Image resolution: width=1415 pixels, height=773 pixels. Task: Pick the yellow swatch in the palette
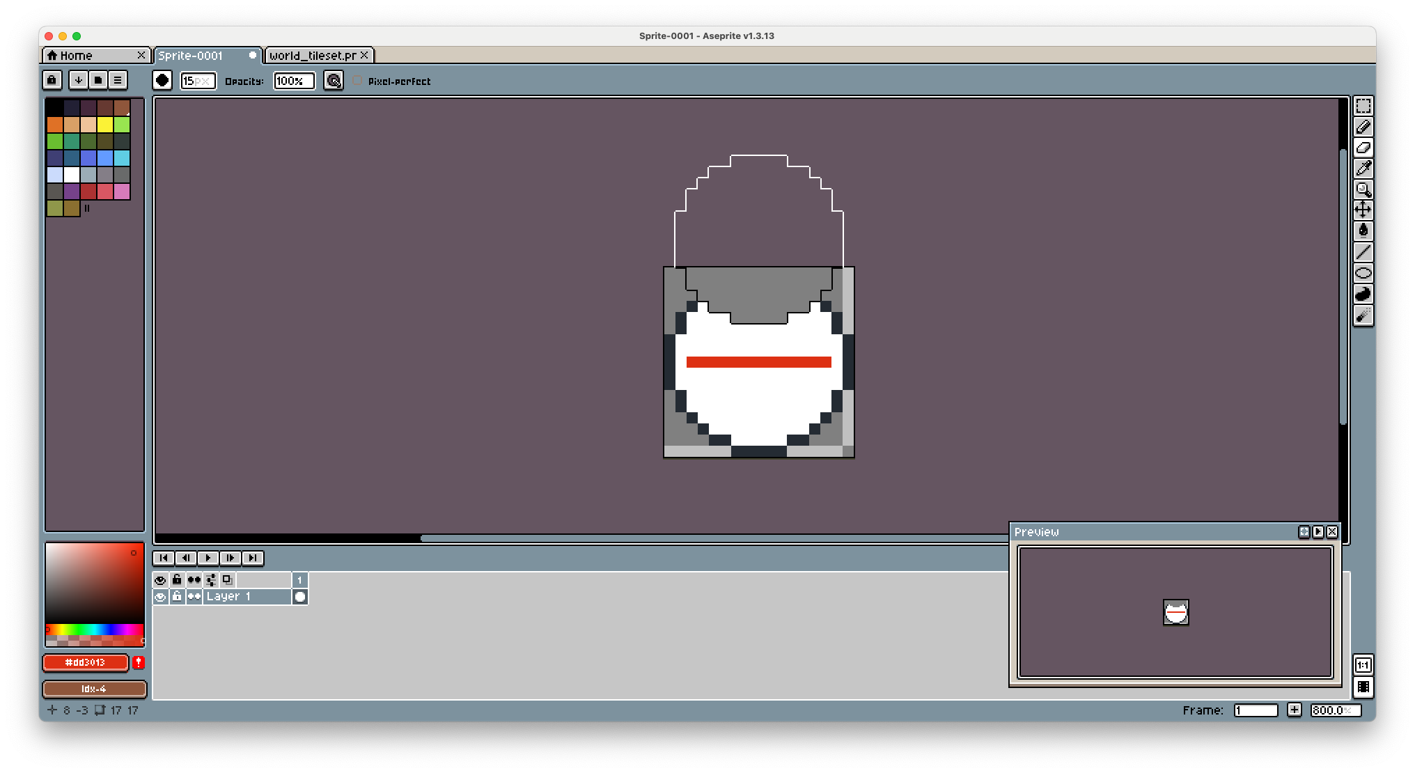tap(105, 125)
